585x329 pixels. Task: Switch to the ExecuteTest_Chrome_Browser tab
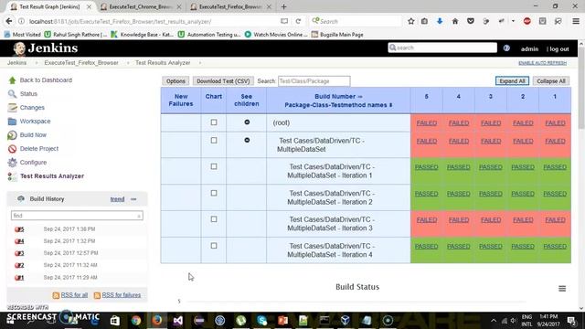pyautogui.click(x=141, y=6)
